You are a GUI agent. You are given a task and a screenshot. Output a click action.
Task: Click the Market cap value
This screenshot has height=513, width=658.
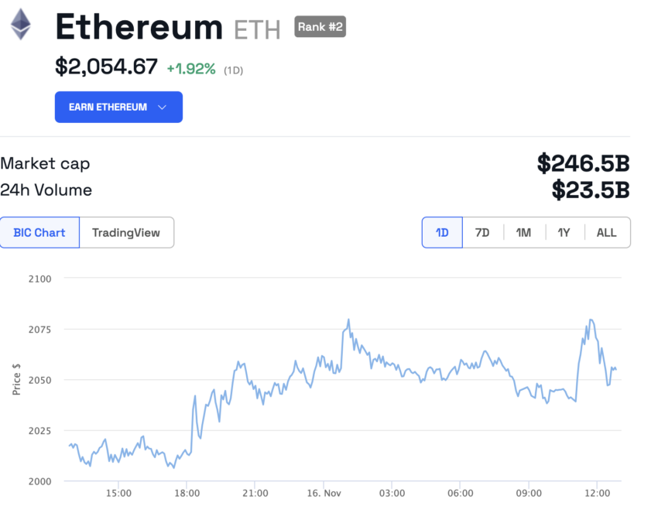[x=584, y=163]
